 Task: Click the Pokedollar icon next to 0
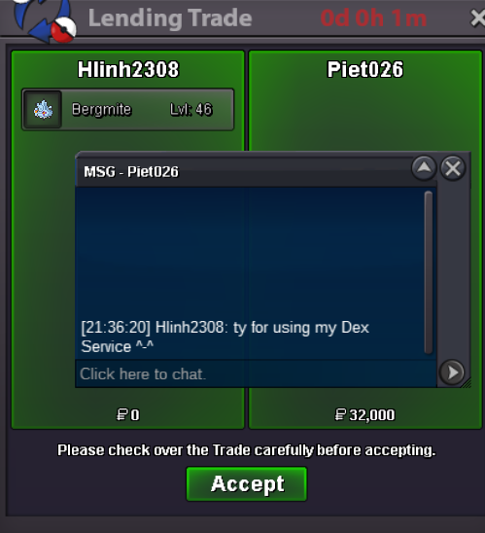point(121,414)
